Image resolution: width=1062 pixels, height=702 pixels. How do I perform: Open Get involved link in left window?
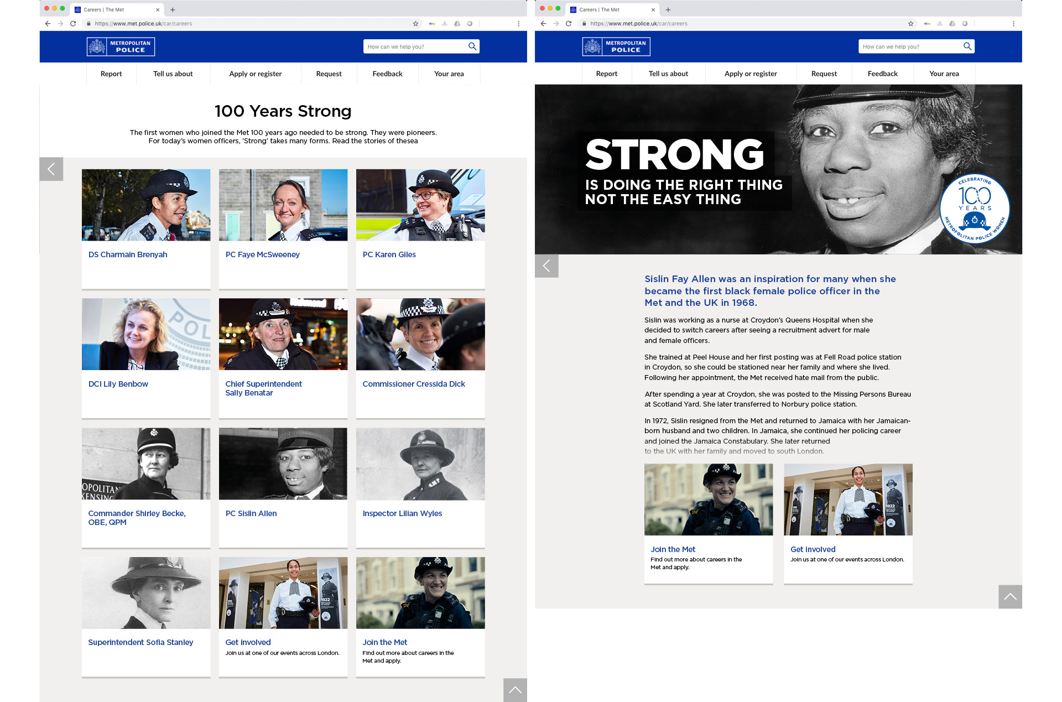point(248,642)
